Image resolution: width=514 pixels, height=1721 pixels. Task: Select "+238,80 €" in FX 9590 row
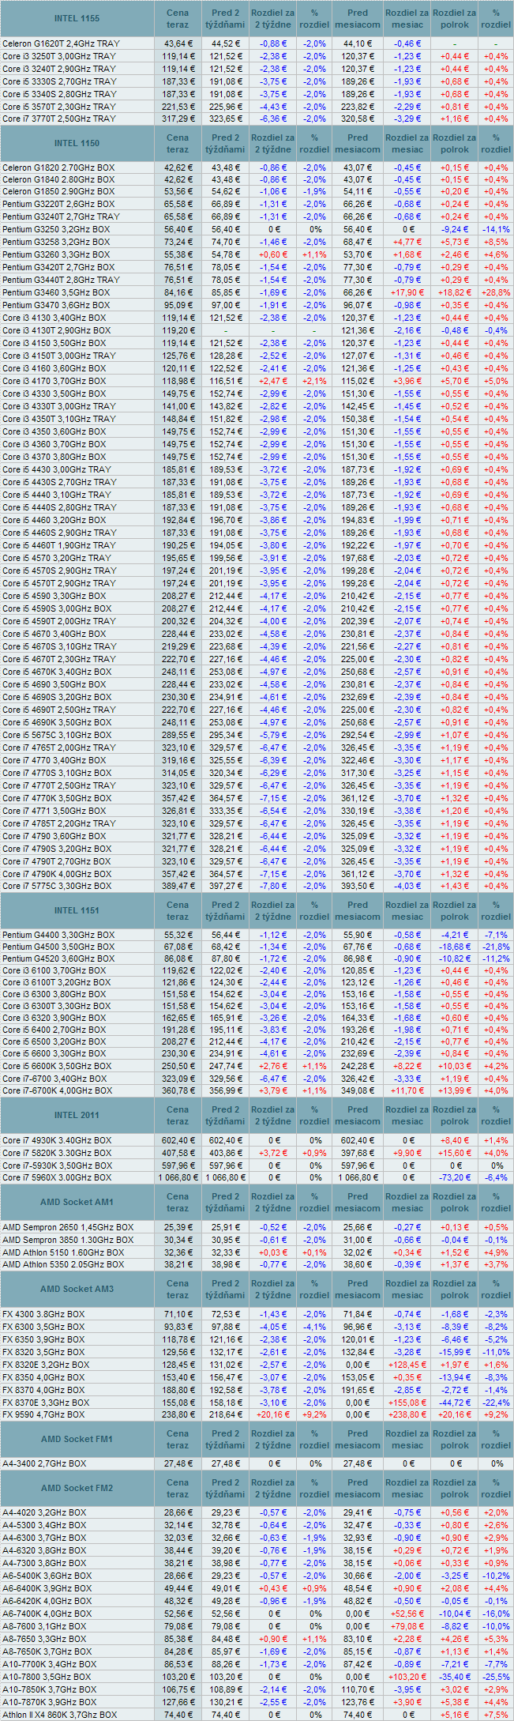407,1414
